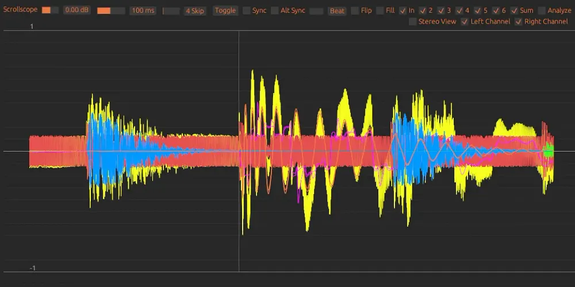Check the Fill waveform option
Image resolution: width=575 pixels, height=287 pixels.
[x=380, y=10]
